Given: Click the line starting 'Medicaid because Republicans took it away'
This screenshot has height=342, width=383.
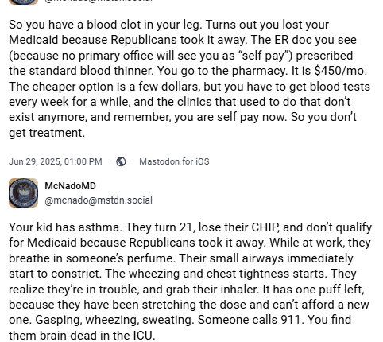Looking at the screenshot, I should coord(183,40).
